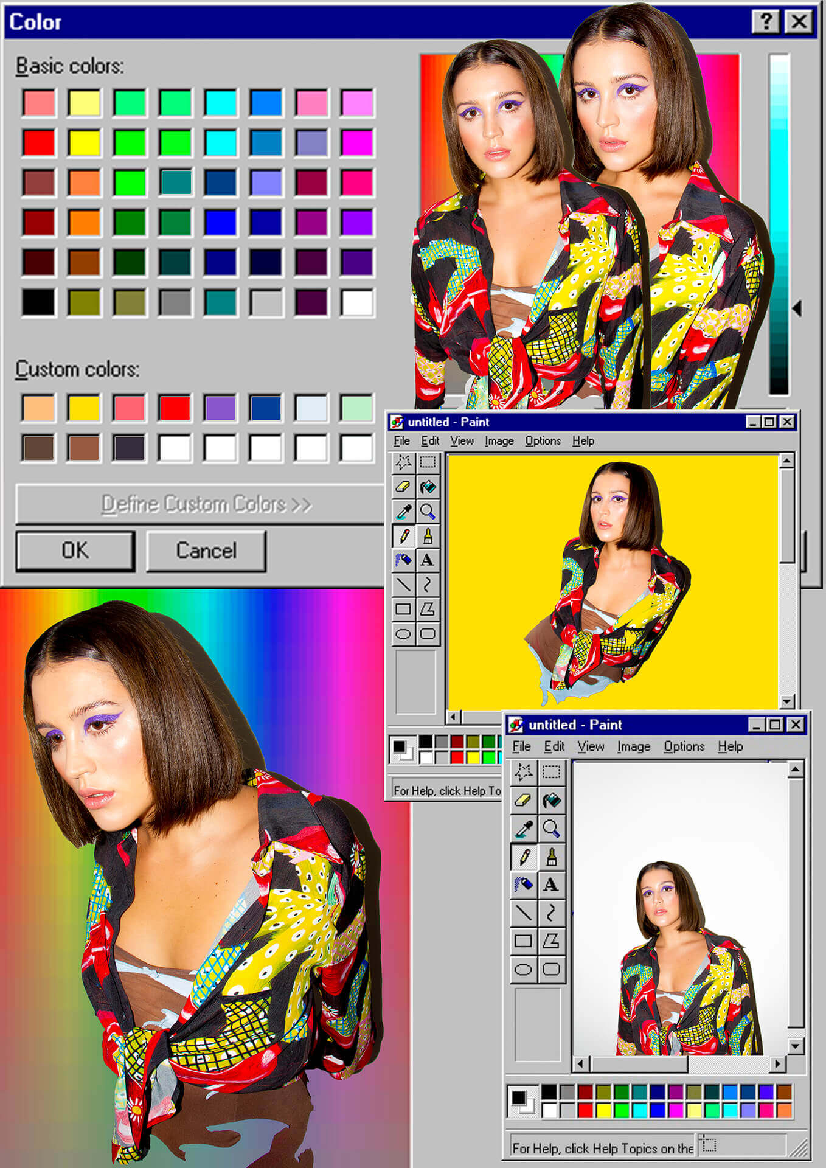The image size is (826, 1168).
Task: Open Image menu in upper Paint window
Action: [x=499, y=440]
